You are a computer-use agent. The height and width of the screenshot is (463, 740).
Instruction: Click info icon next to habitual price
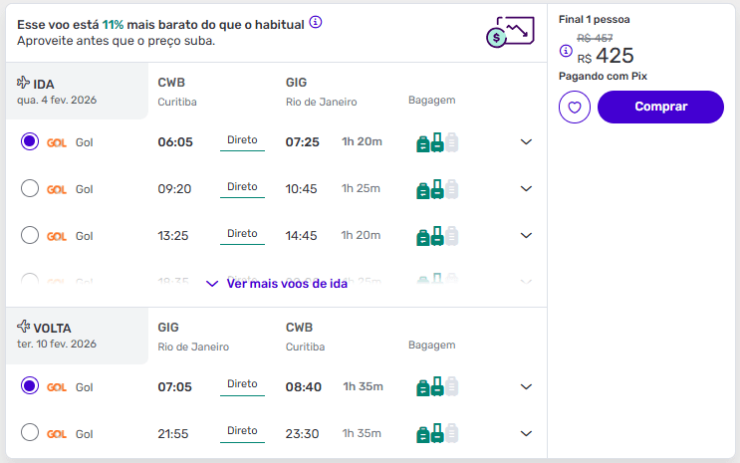click(x=316, y=22)
